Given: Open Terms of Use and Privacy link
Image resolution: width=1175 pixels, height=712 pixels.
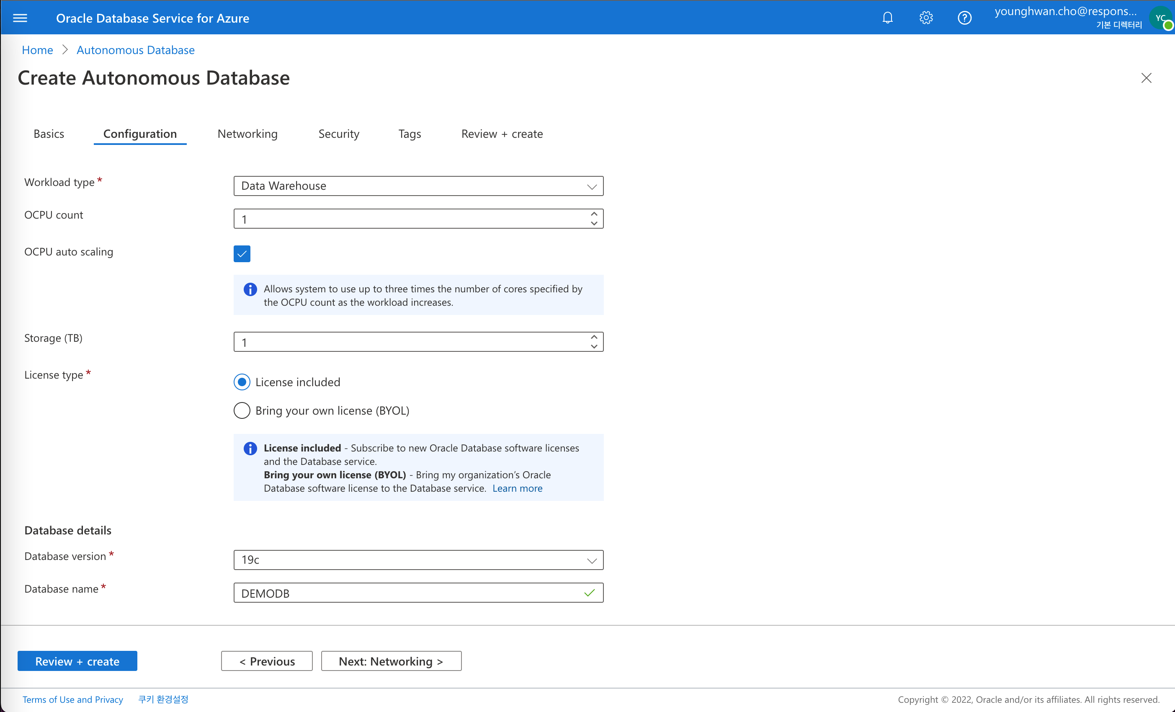Looking at the screenshot, I should coord(72,699).
